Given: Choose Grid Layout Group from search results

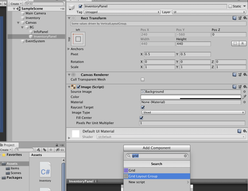Looking at the screenshot, I should [x=157, y=176].
